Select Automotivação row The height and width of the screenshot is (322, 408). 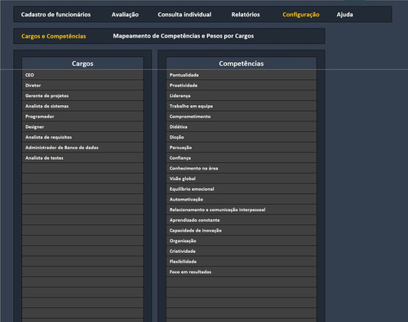pos(242,199)
